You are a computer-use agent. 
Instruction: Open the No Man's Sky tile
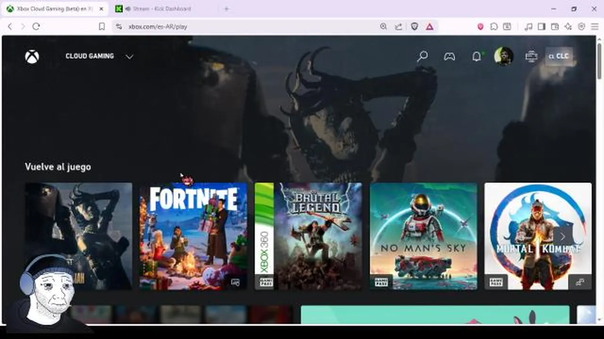pyautogui.click(x=424, y=236)
